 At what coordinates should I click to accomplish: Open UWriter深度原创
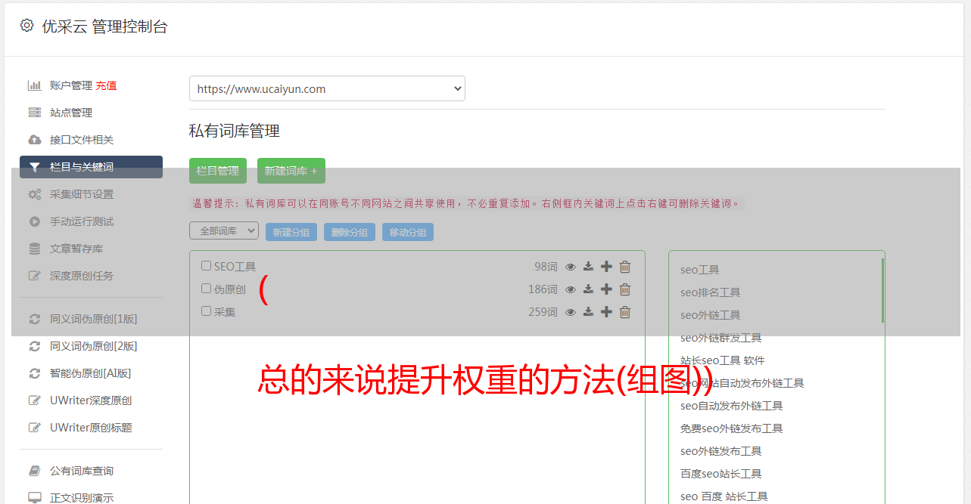click(91, 400)
